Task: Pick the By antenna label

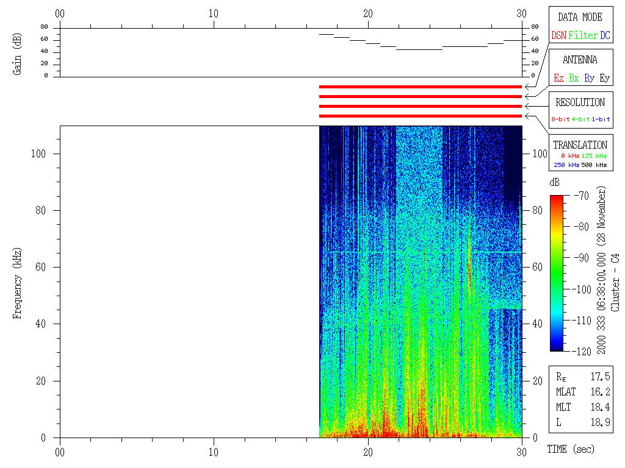Action: (x=589, y=79)
